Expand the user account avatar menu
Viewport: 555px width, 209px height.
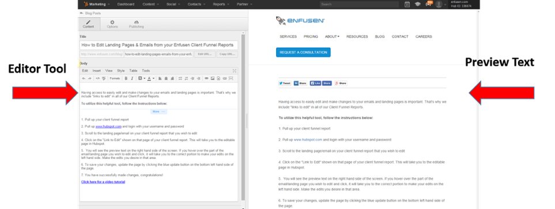tap(440, 4)
